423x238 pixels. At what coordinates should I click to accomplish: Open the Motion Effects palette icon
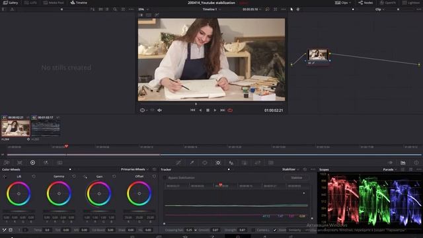click(59, 163)
